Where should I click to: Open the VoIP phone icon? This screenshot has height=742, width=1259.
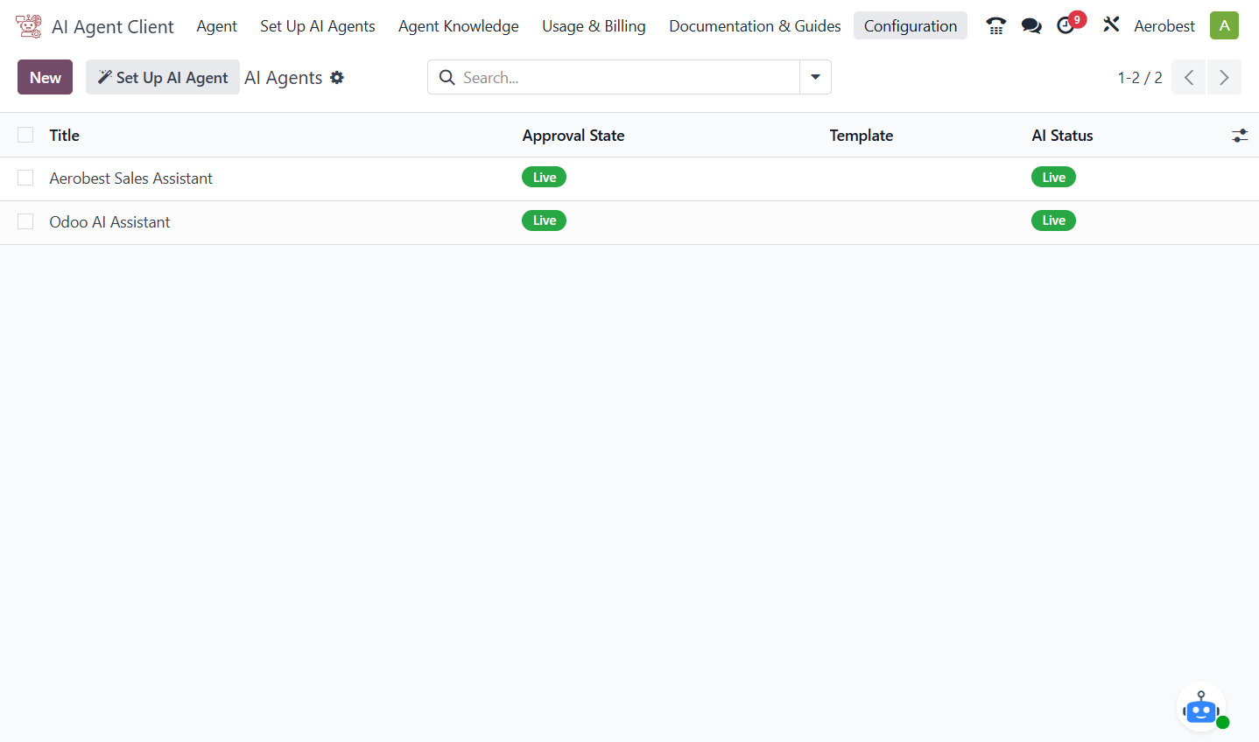pos(995,26)
